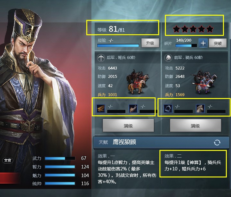Click the crossbow cavalry troop image
This screenshot has height=197, width=231.
(138, 82)
